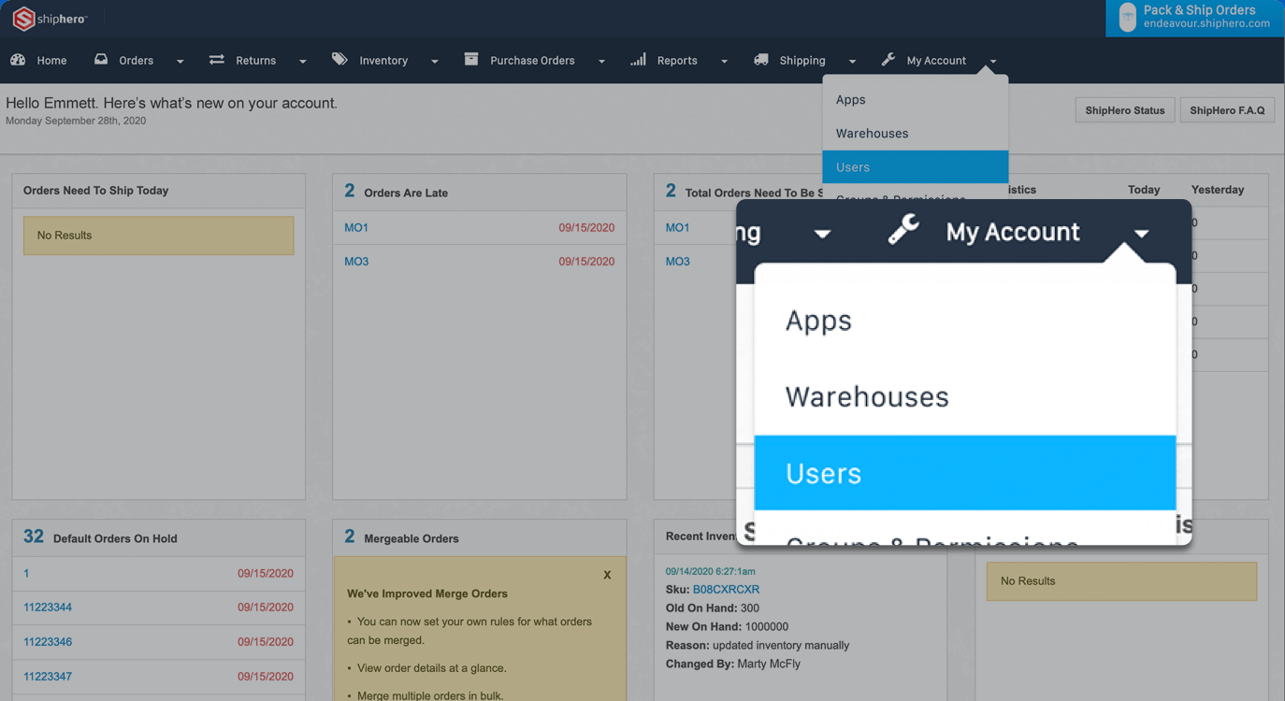Viewport: 1285px width, 701px height.
Task: Click the My Account wrench icon
Action: [x=888, y=59]
